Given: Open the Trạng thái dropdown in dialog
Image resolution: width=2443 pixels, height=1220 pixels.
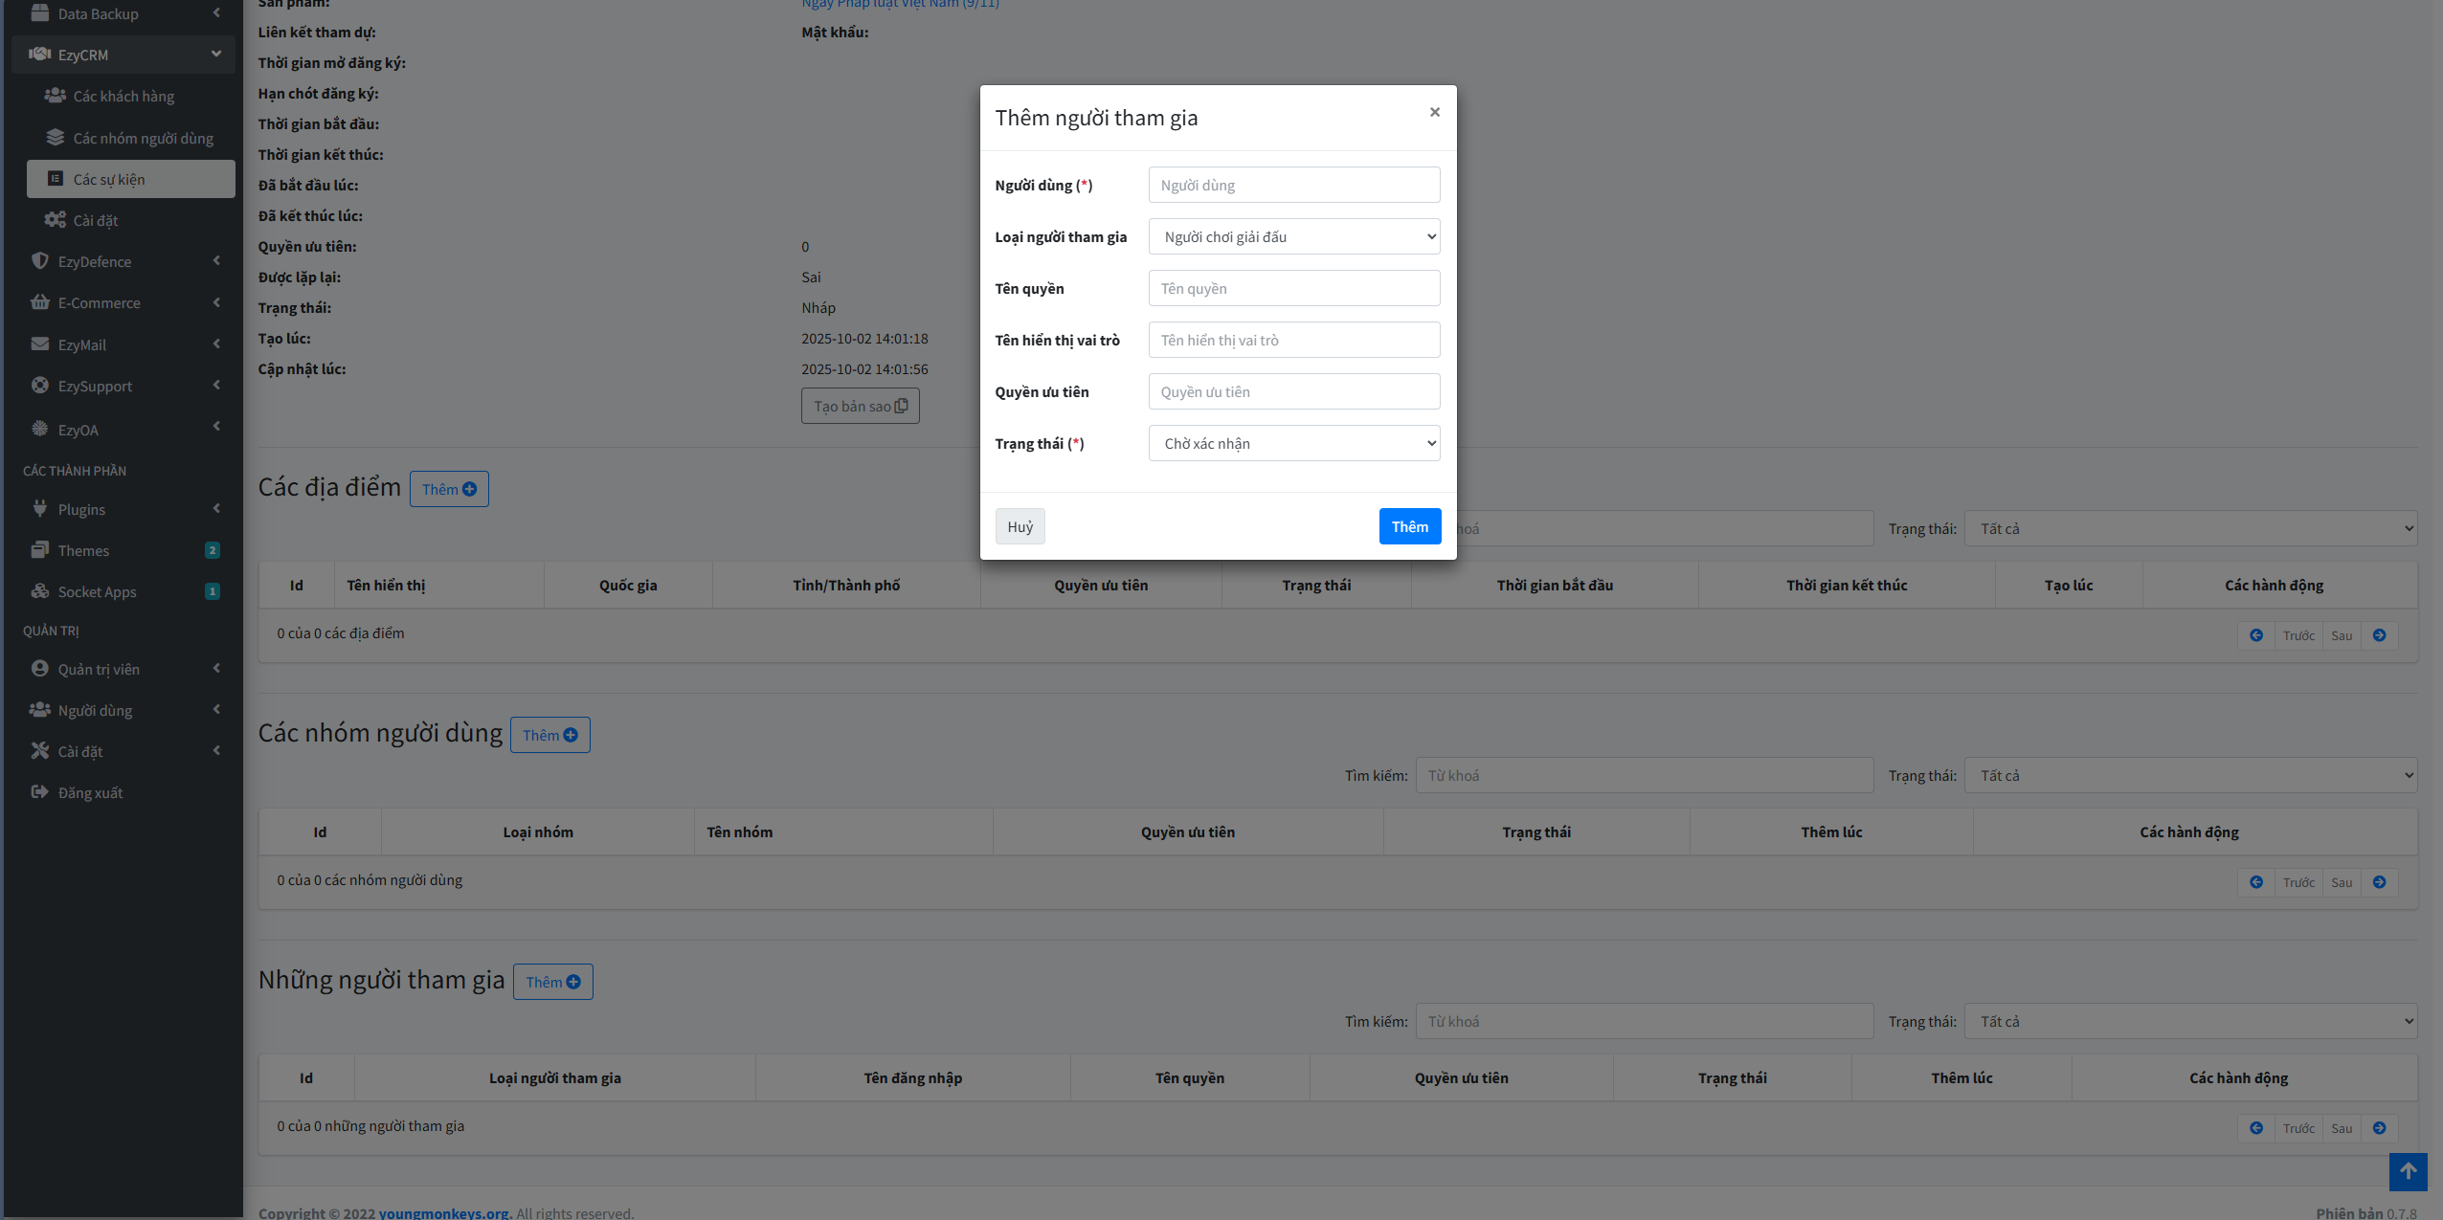Looking at the screenshot, I should tap(1293, 444).
